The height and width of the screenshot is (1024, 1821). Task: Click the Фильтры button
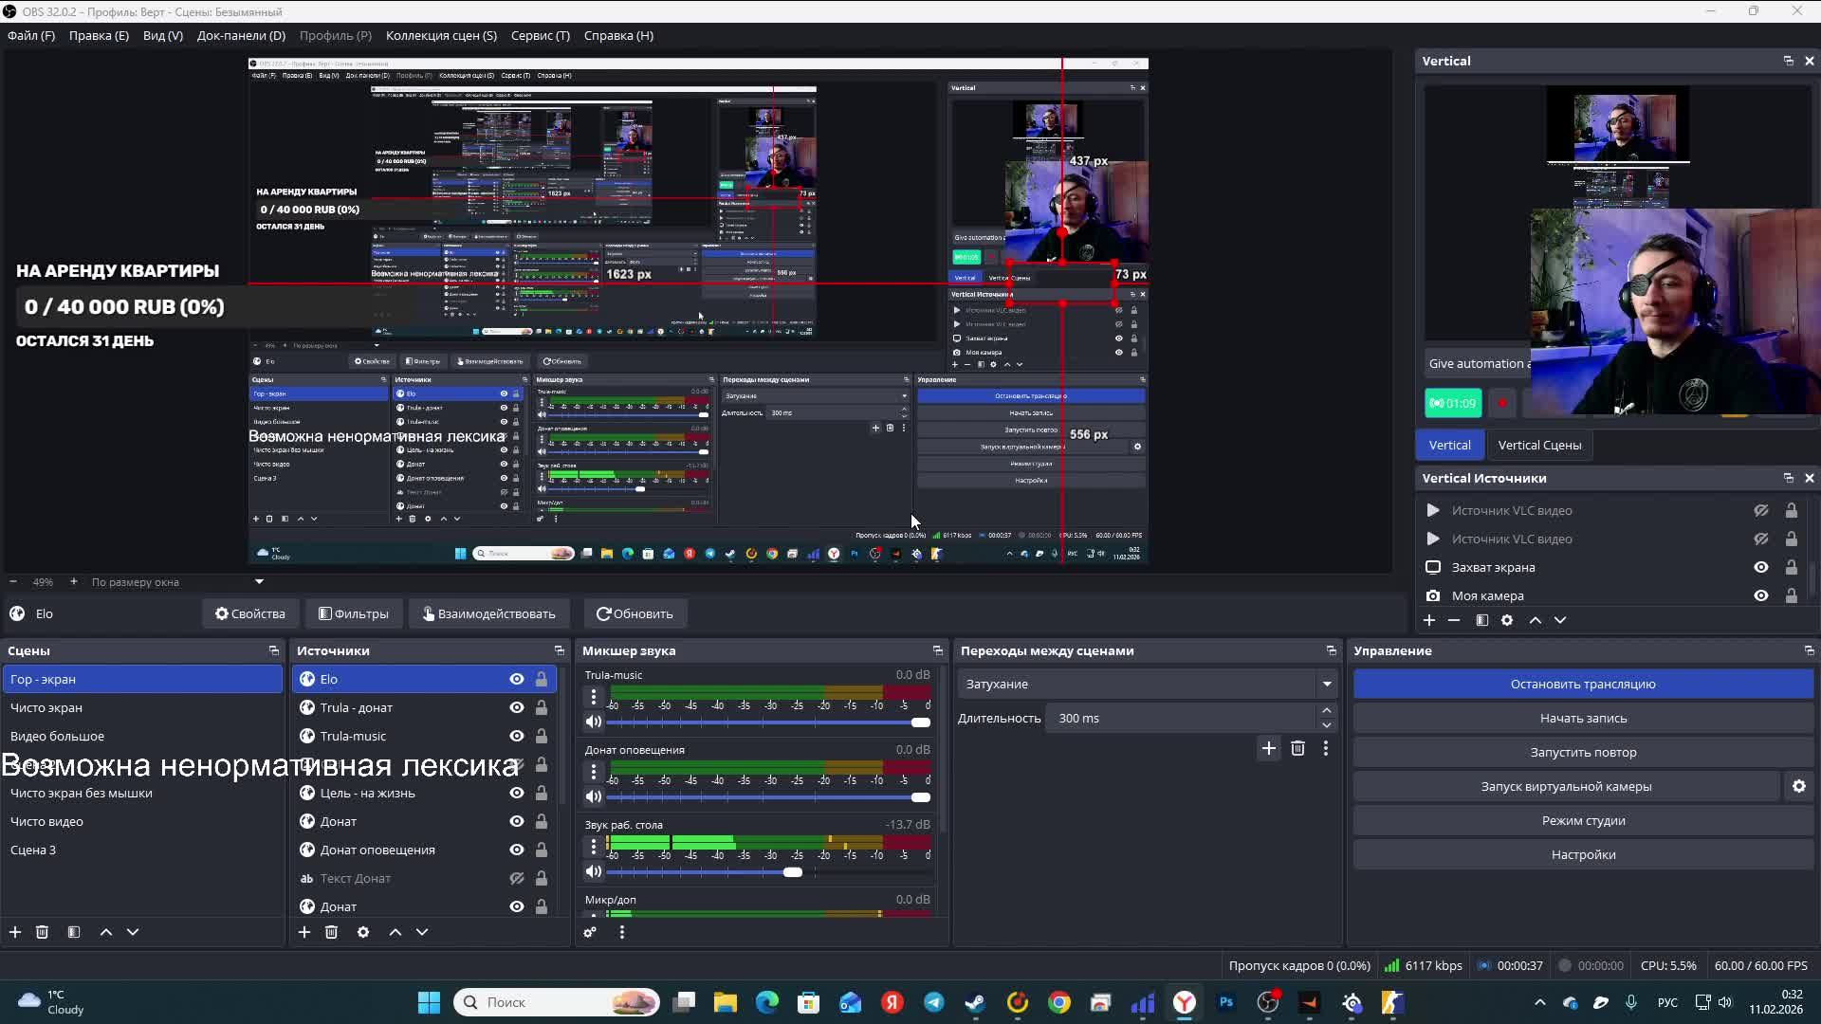point(354,613)
